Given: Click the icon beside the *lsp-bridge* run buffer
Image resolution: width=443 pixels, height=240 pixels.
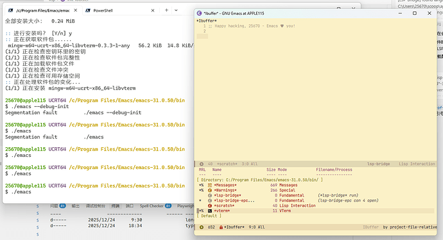Looking at the screenshot, I should point(210,195).
